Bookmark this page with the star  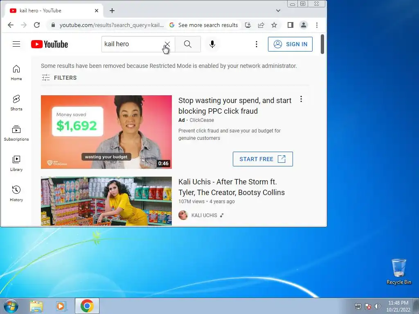[x=274, y=25]
